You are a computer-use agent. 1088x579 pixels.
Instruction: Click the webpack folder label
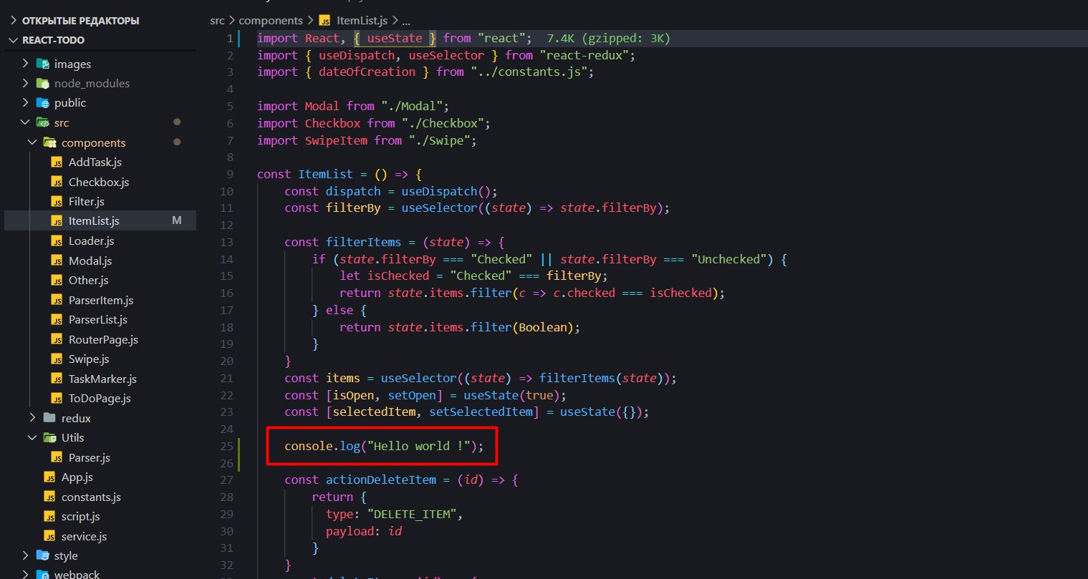tap(77, 574)
